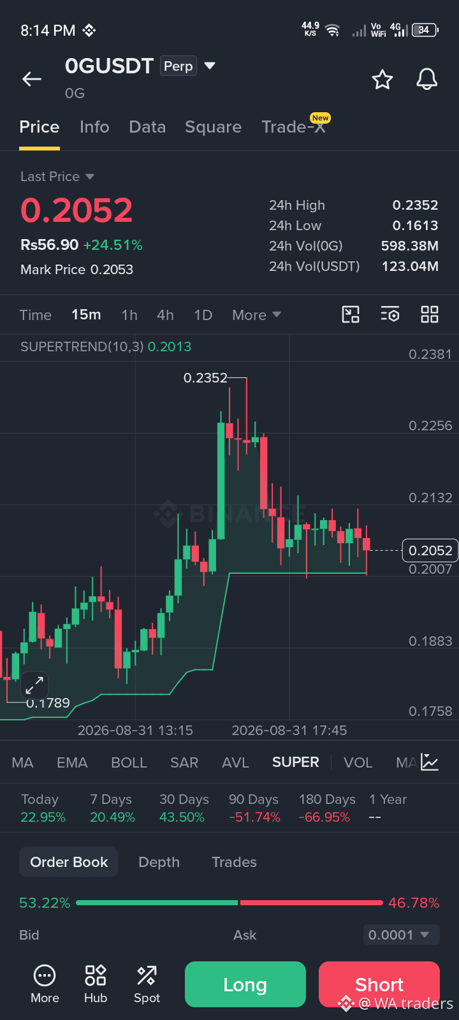Select the Time chart interval
The image size is (459, 1020).
click(36, 315)
